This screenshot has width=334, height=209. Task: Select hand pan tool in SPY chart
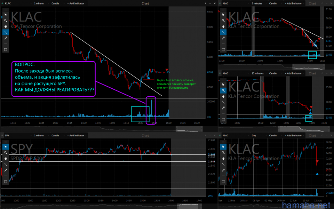coord(6,159)
